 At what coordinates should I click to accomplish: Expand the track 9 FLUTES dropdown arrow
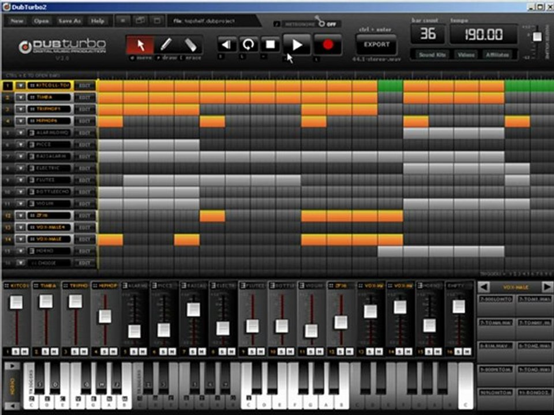coord(21,180)
